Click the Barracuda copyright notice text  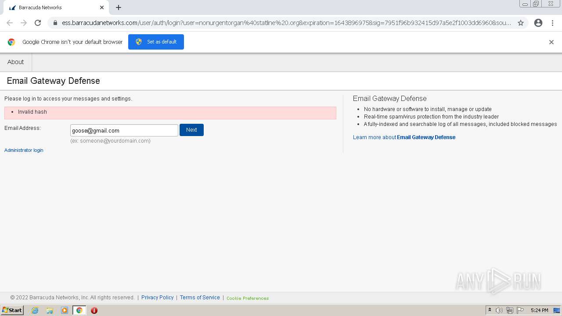coord(72,298)
